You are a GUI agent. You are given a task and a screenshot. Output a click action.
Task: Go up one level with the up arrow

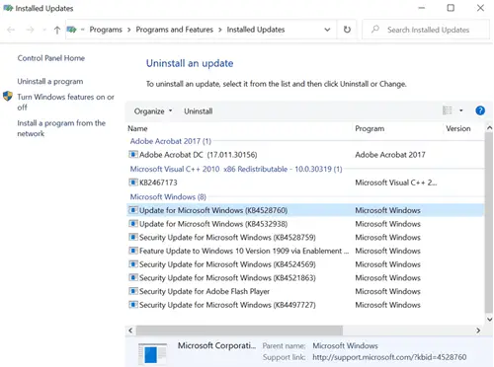pos(57,30)
